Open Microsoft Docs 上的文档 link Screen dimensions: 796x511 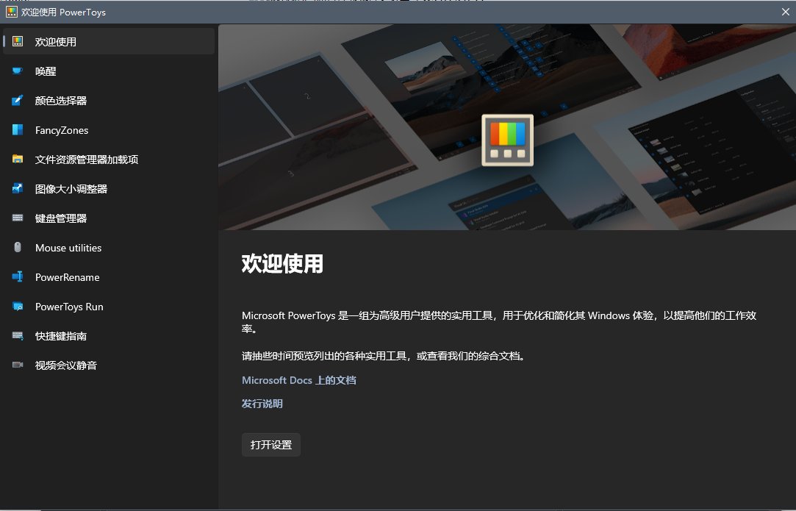[x=298, y=380]
